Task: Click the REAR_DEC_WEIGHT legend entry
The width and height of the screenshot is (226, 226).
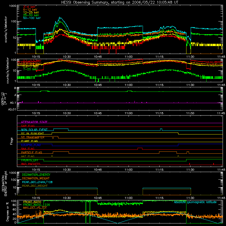Action: tap(35, 186)
